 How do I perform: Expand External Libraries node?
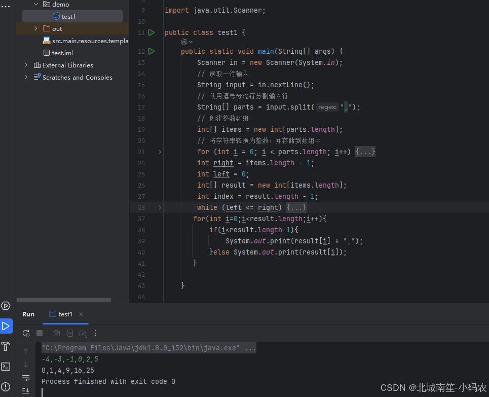click(x=26, y=65)
